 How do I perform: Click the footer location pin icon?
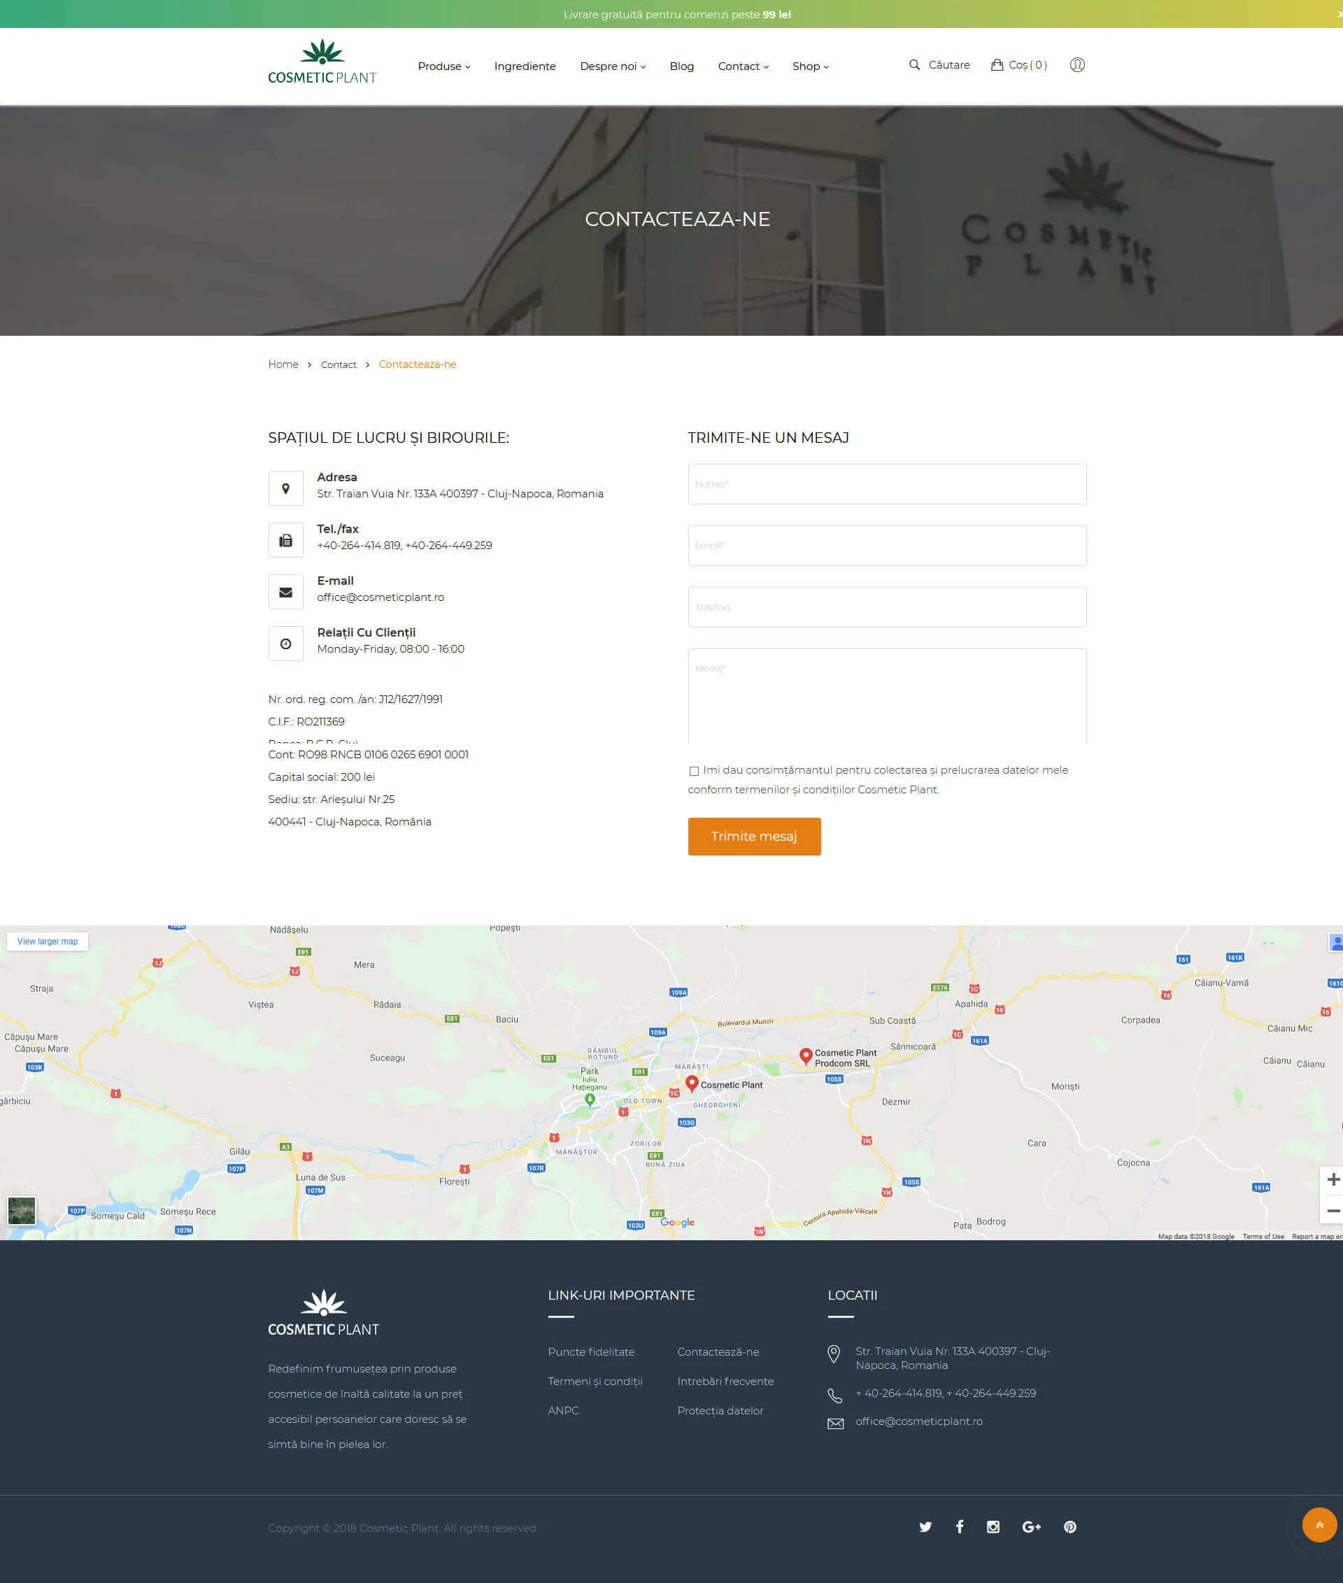click(834, 1353)
